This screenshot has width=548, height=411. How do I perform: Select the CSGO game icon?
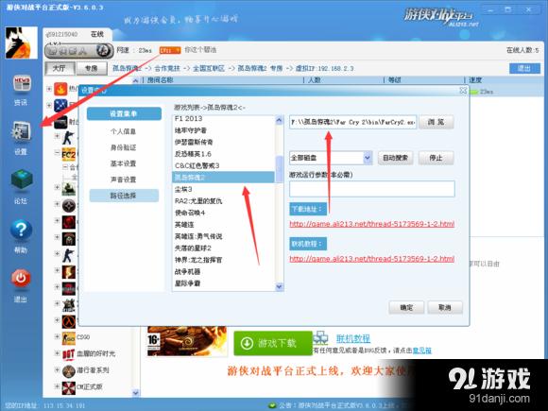click(x=68, y=337)
